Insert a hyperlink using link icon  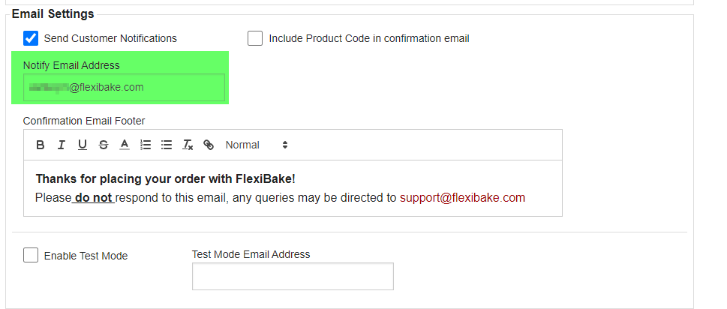209,145
